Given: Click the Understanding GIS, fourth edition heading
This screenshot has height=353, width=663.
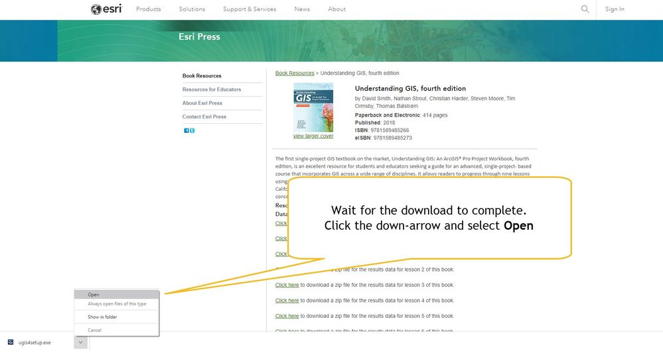Looking at the screenshot, I should click(x=410, y=89).
